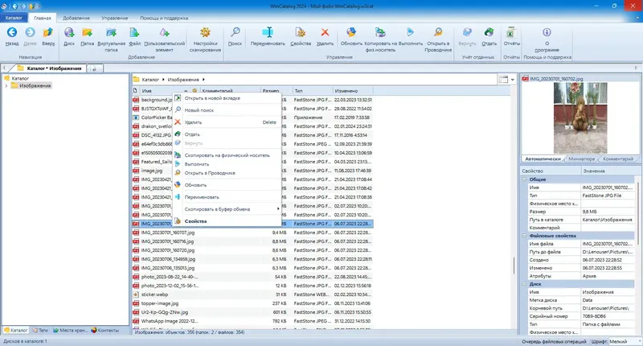The width and height of the screenshot is (643, 346).
Task: Click the quick access up-folder icon in title bar
Action: tap(31, 6)
